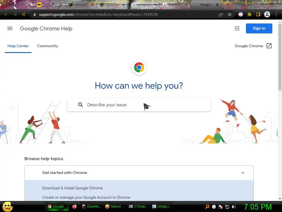Switch to the Help Center tab
This screenshot has width=282, height=212.
[18, 46]
